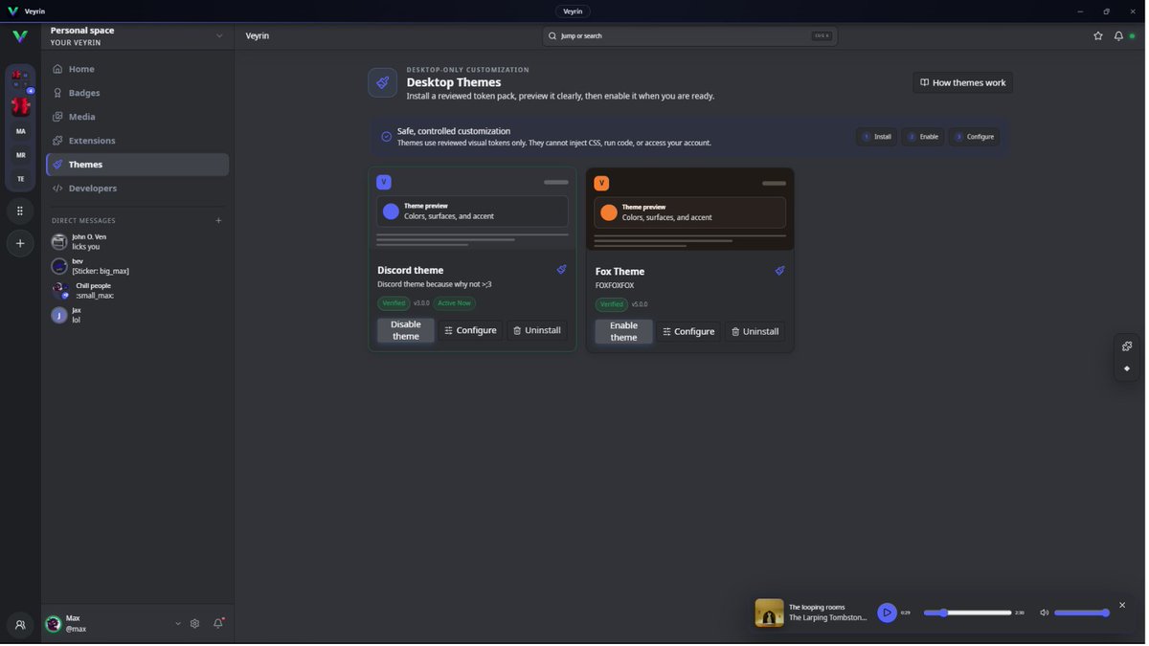Open How themes work guide
Image resolution: width=1149 pixels, height=646 pixels.
point(962,82)
